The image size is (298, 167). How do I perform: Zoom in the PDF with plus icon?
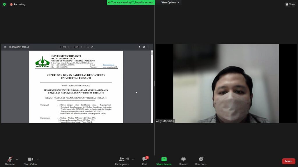[82, 47]
